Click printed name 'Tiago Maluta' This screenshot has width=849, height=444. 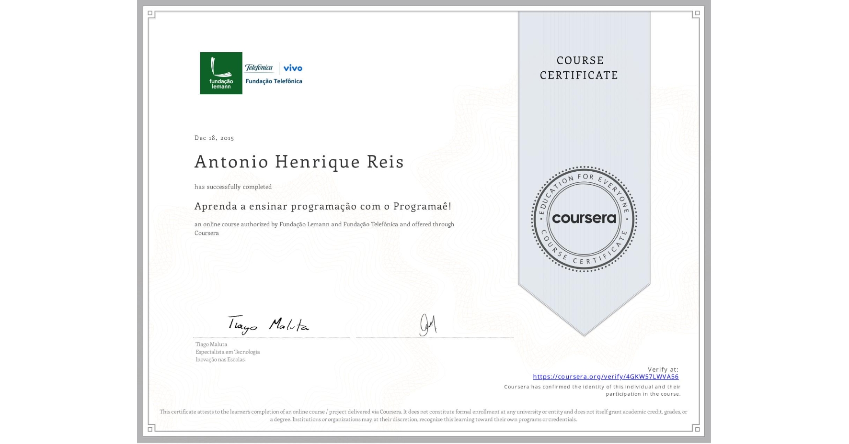click(211, 344)
